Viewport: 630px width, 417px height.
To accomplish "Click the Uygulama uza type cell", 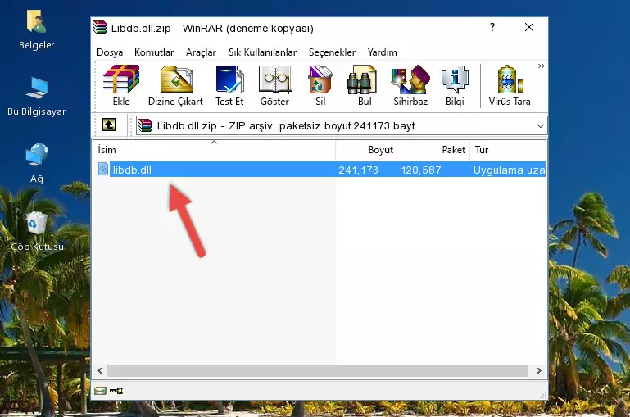I will tap(509, 170).
